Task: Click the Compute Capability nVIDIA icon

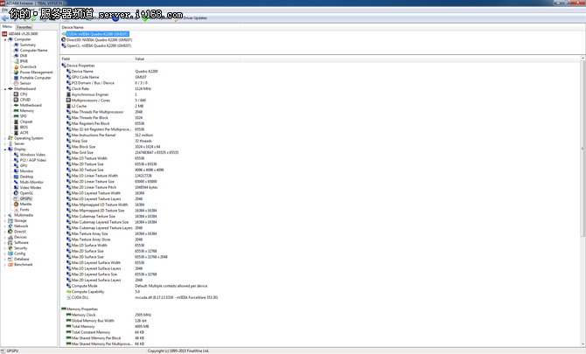Action: click(69, 292)
